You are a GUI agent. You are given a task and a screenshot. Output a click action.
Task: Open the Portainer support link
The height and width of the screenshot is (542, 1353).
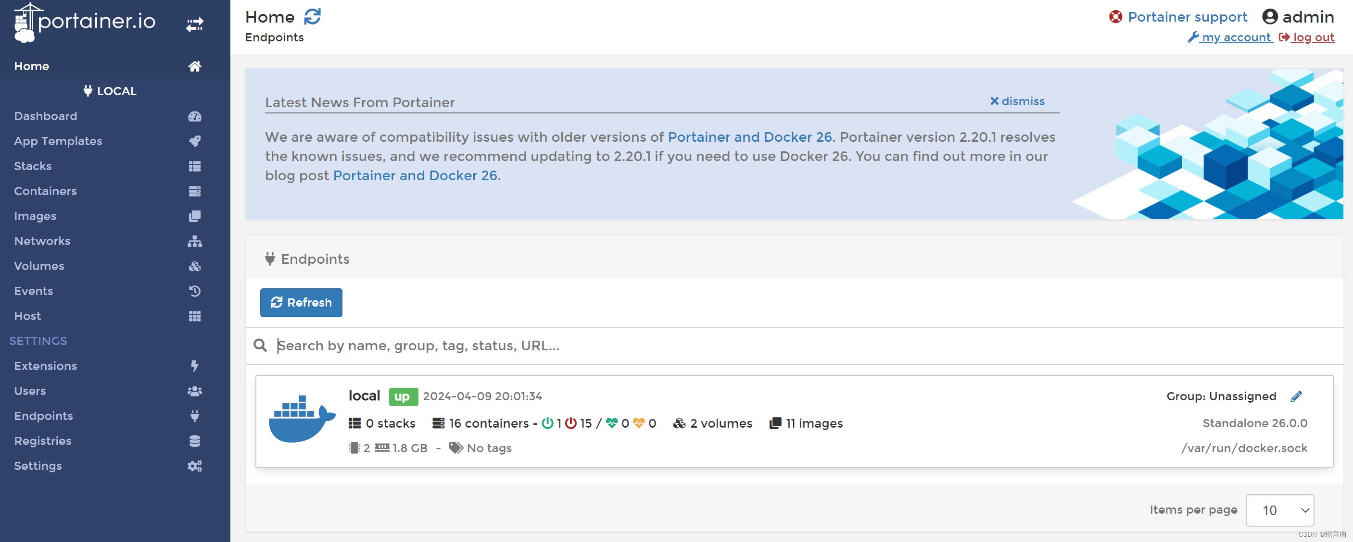(1187, 17)
